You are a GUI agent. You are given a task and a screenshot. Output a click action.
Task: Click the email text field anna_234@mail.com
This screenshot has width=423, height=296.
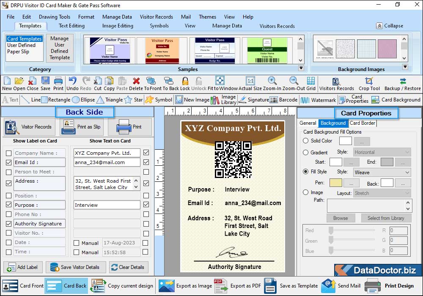tap(107, 162)
